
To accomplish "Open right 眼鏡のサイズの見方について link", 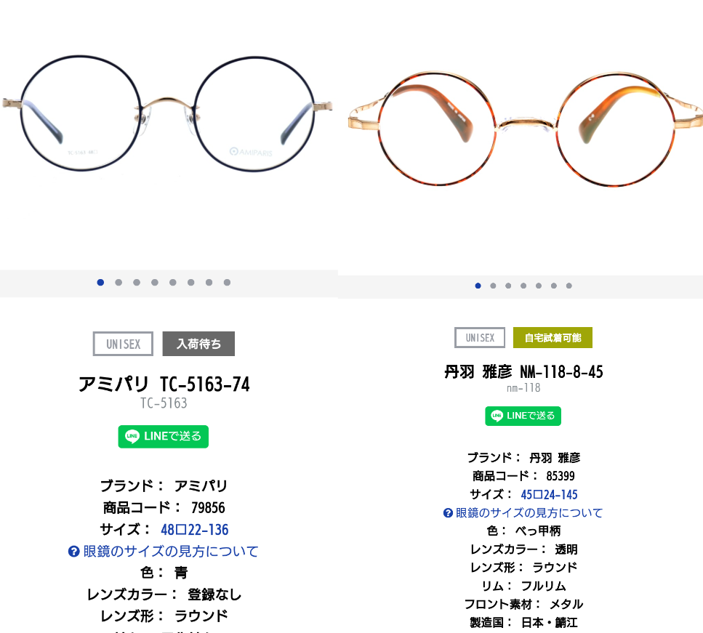I will [x=529, y=512].
